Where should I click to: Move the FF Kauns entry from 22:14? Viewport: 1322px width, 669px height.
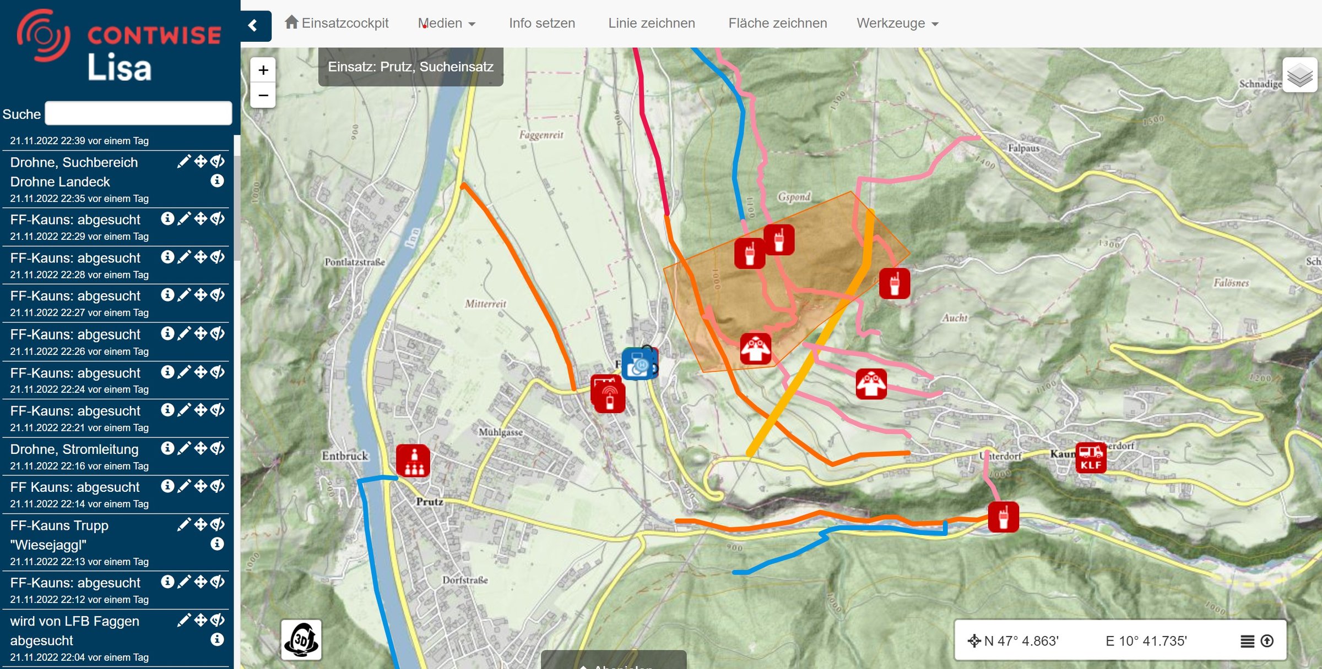coord(201,486)
